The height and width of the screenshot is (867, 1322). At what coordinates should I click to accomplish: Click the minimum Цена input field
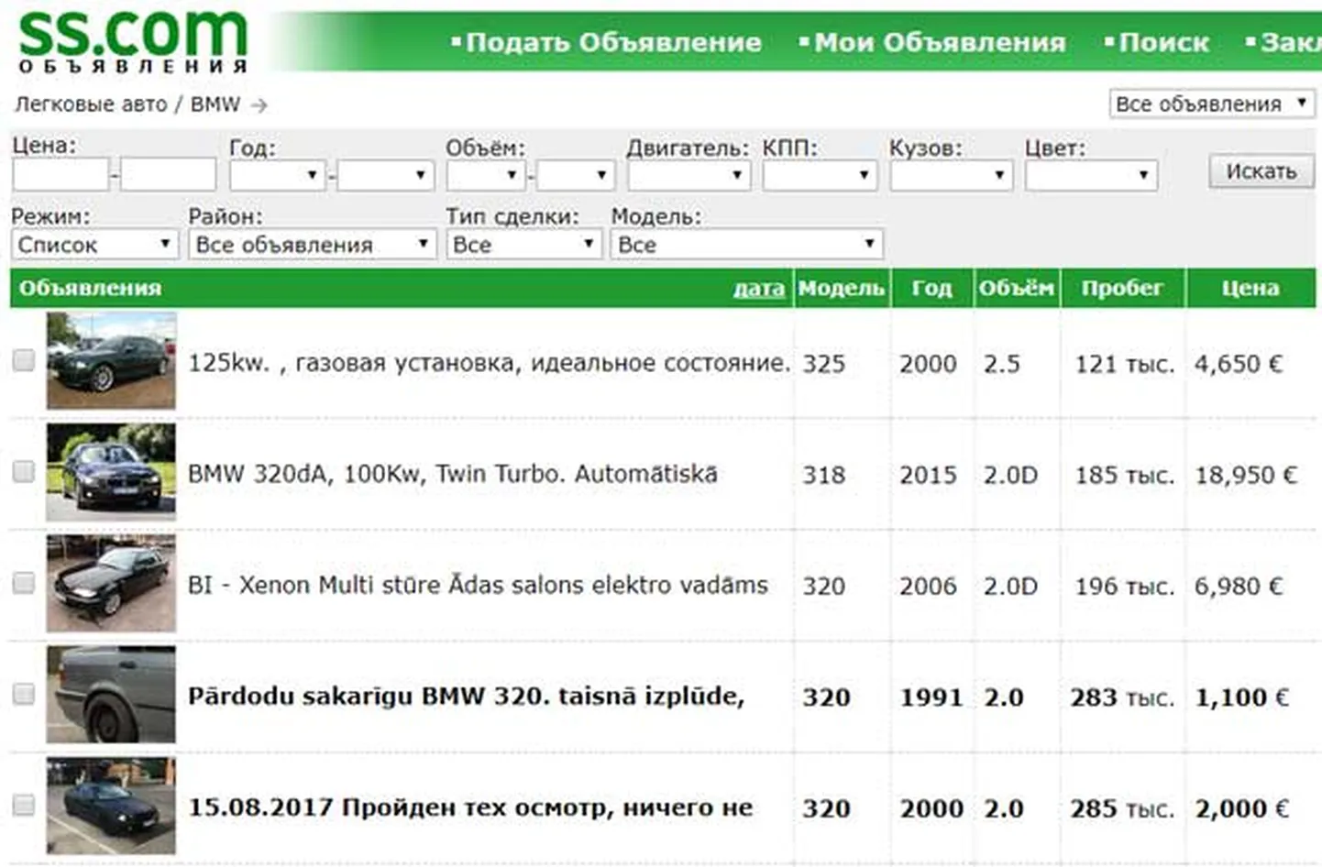click(x=61, y=174)
